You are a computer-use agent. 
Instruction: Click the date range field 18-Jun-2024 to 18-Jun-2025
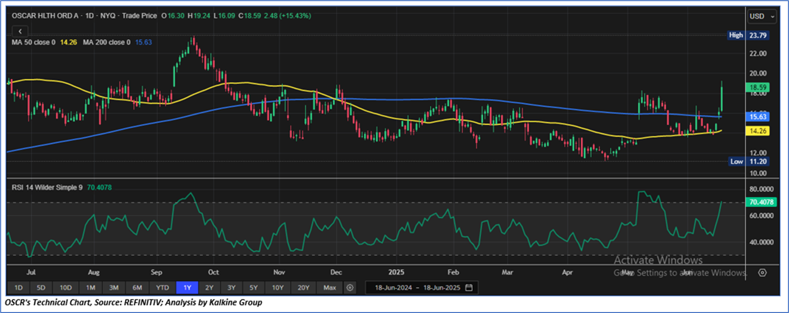tap(417, 288)
